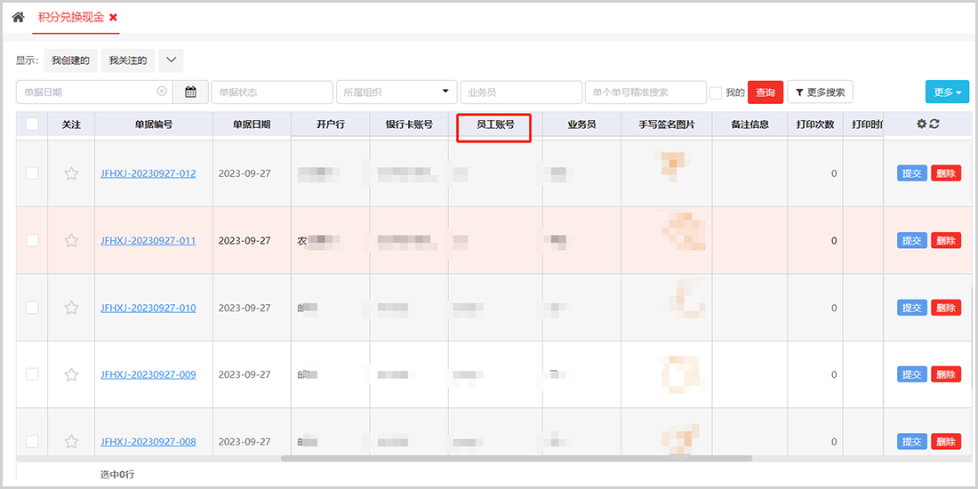Expand the display filter chevron

[171, 60]
